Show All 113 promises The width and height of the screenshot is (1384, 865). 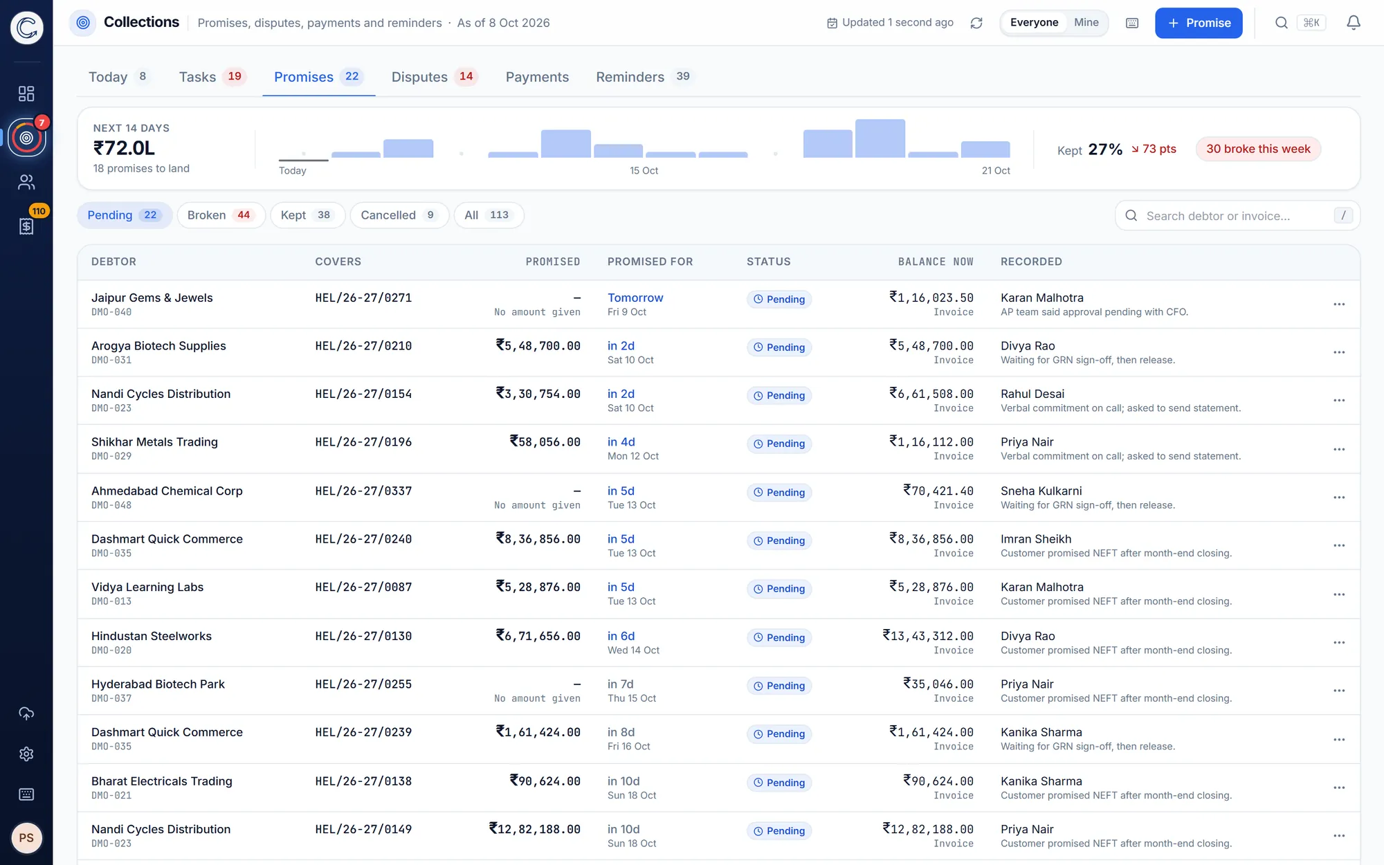(x=489, y=215)
